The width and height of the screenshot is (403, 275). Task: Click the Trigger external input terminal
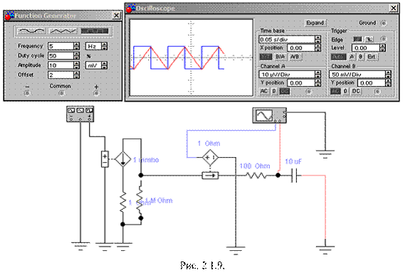pos(383,39)
